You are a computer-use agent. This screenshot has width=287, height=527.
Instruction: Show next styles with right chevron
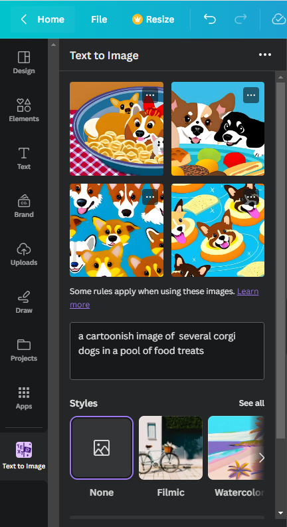[x=262, y=457]
